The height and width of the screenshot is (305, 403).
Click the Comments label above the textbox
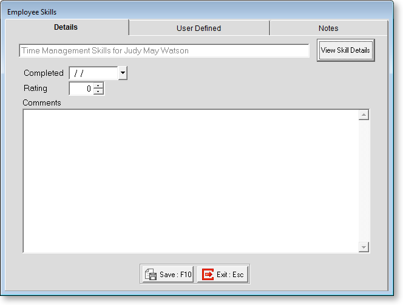pos(42,102)
